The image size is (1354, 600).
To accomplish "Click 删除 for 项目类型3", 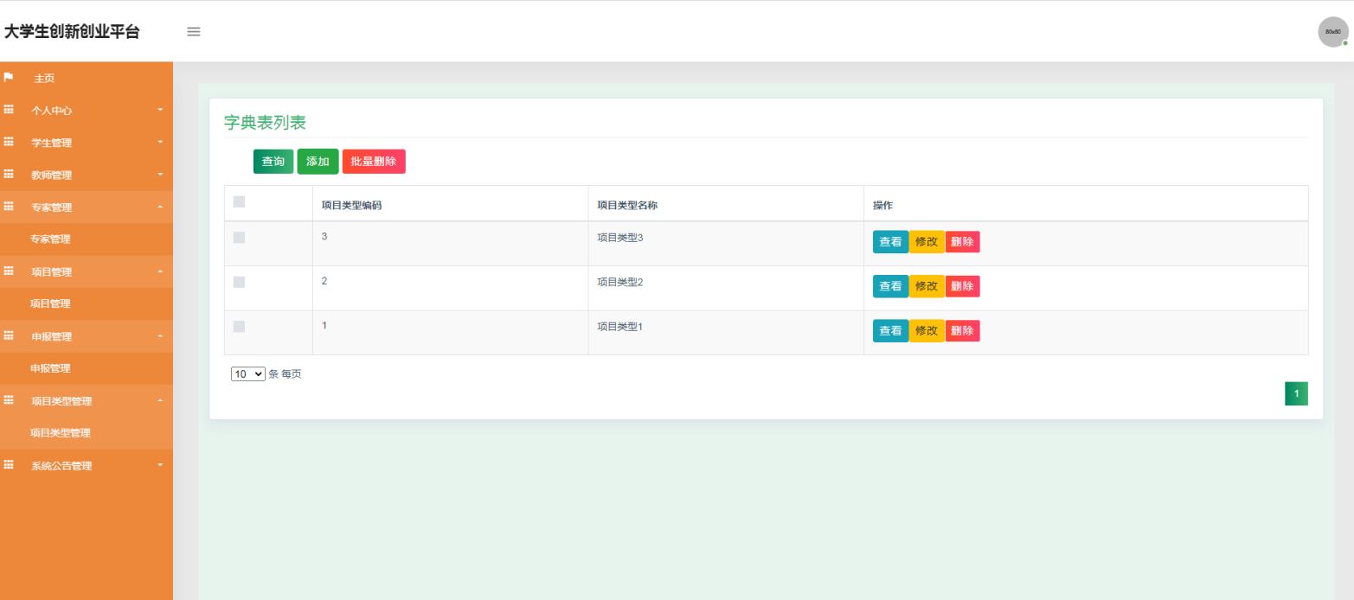I will (962, 242).
